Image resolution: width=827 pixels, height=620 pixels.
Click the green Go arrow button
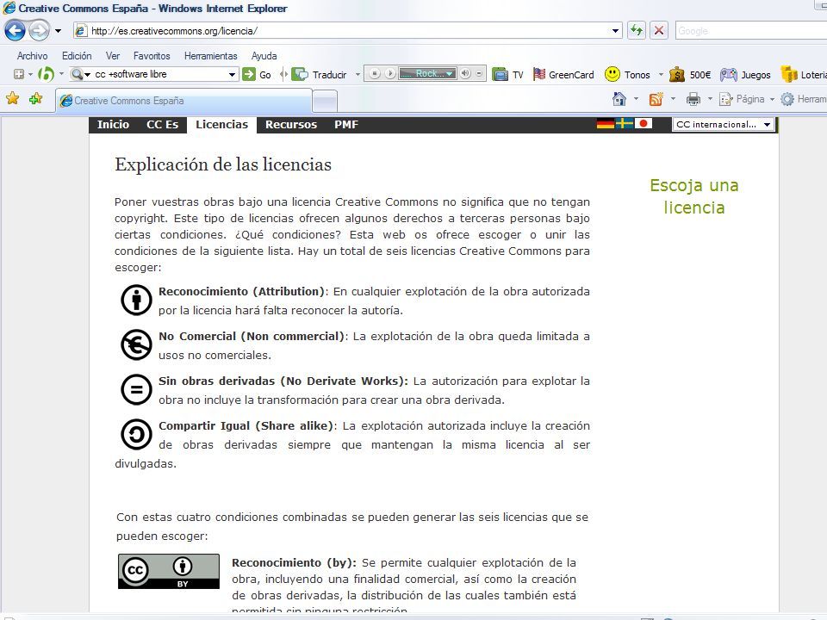[x=249, y=74]
